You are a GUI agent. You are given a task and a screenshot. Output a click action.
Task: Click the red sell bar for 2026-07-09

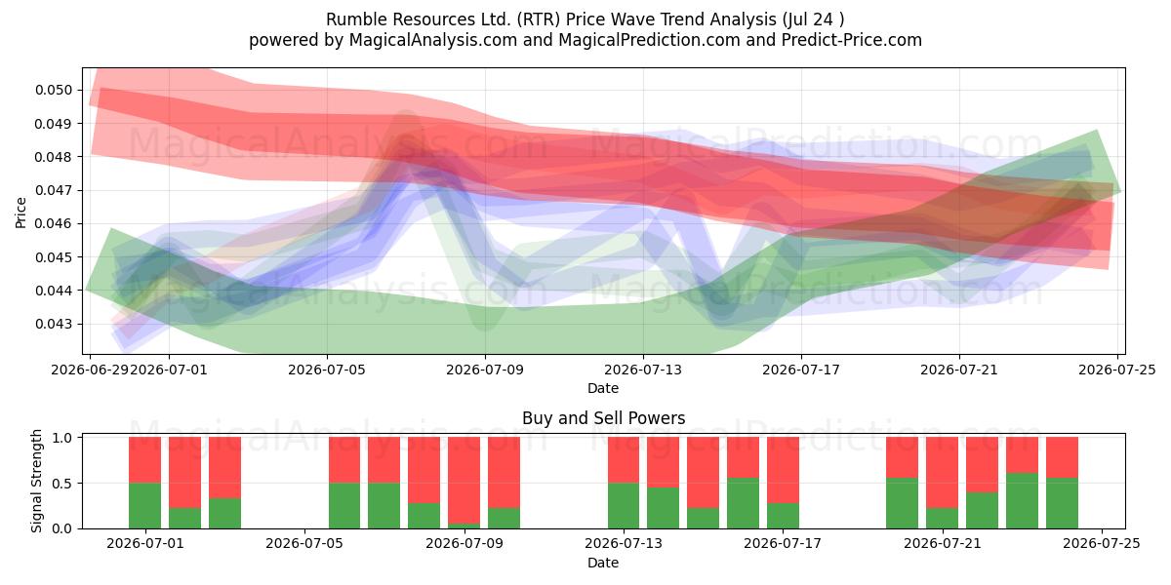464,481
